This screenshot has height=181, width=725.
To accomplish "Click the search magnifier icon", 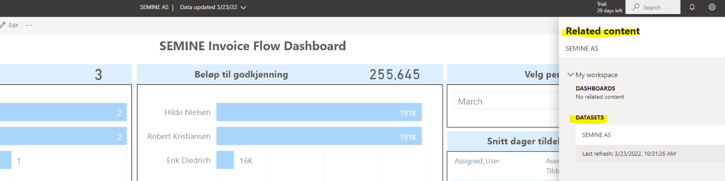I will coord(637,7).
